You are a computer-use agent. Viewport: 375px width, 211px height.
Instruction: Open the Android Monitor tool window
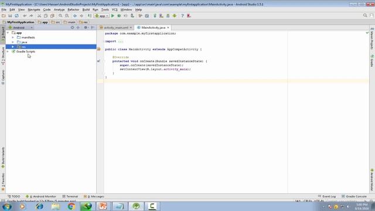tap(40, 196)
